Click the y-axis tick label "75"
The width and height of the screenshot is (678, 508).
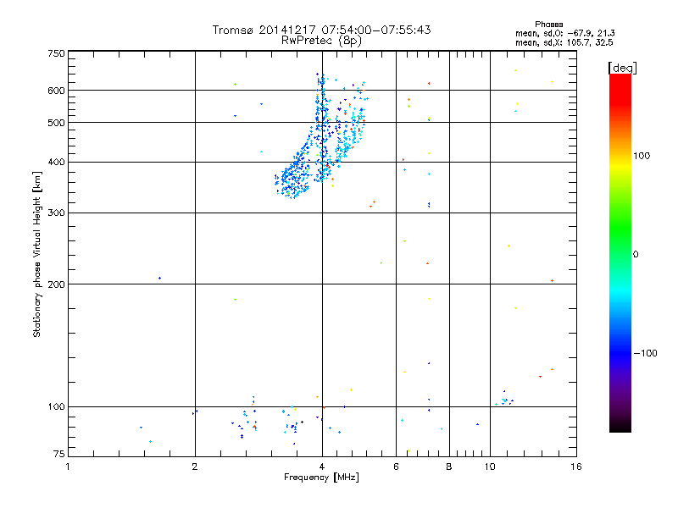pyautogui.click(x=59, y=454)
